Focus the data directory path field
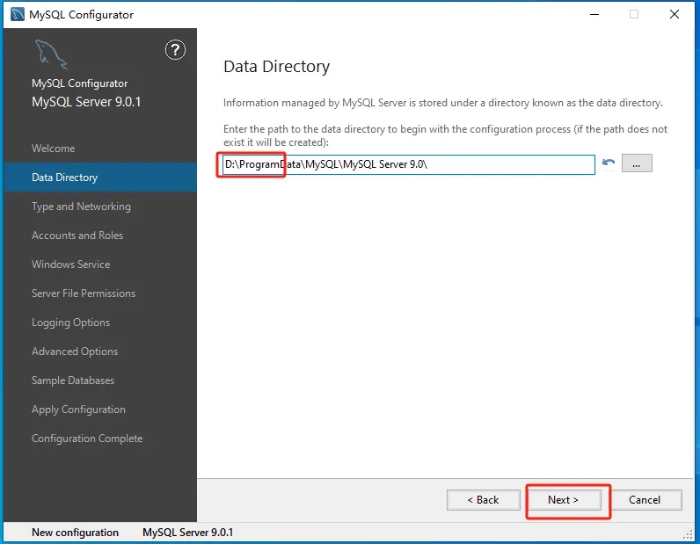The height and width of the screenshot is (544, 700). 409,164
